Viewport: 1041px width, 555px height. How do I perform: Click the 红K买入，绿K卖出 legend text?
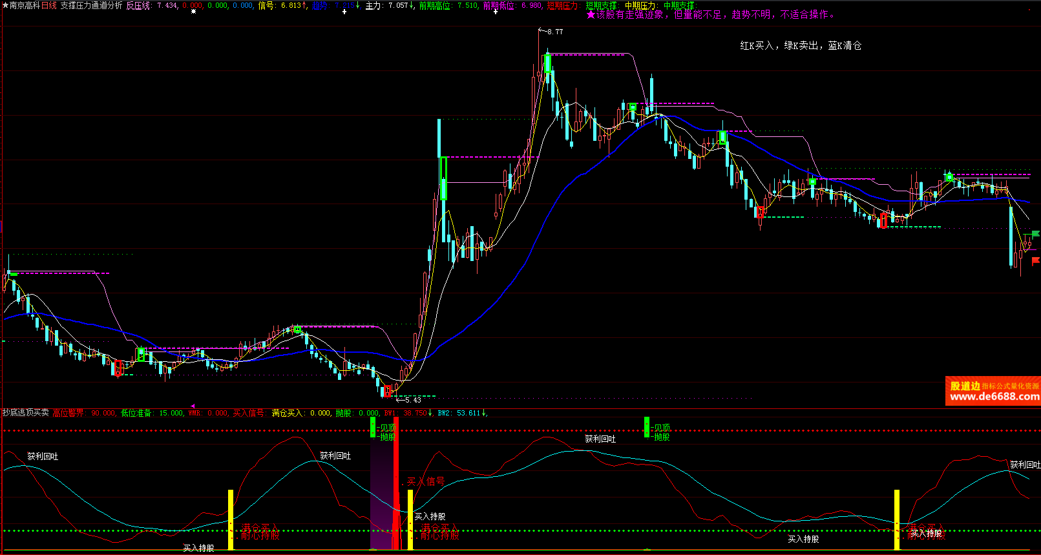click(800, 46)
